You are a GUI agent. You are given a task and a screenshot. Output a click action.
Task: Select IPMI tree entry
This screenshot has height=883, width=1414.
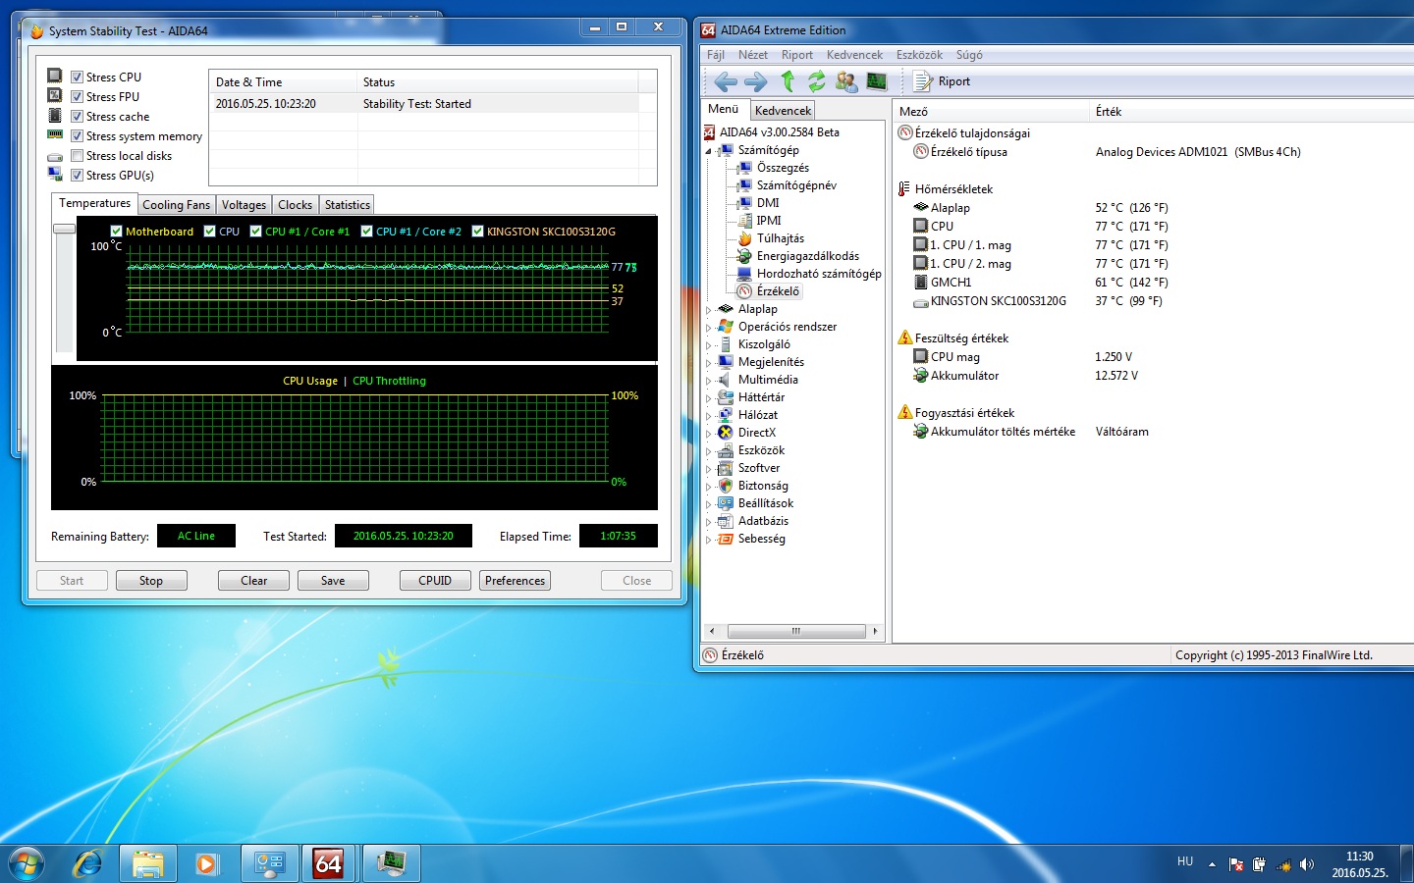pyautogui.click(x=769, y=221)
